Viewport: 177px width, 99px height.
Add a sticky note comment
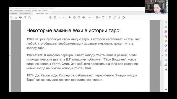[110, 17]
